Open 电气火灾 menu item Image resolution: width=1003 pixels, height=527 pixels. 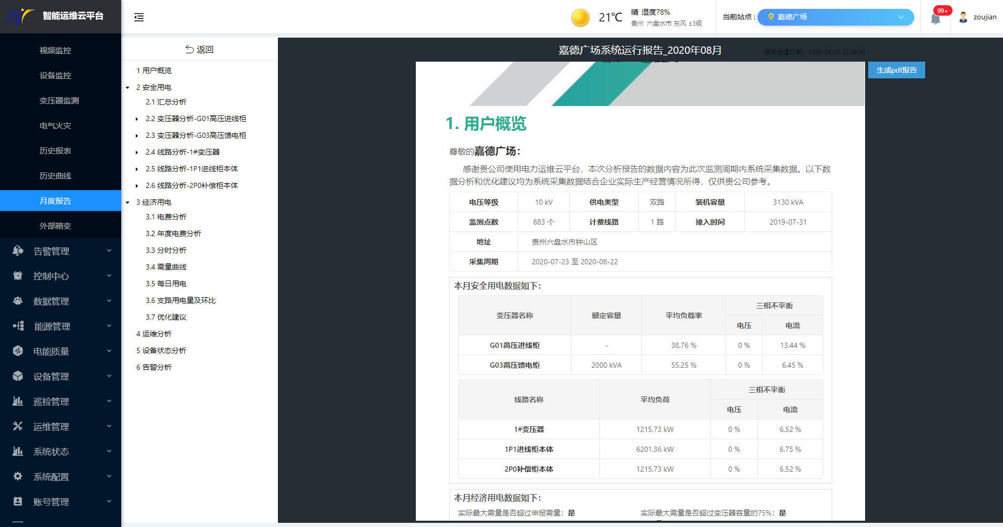pyautogui.click(x=61, y=125)
